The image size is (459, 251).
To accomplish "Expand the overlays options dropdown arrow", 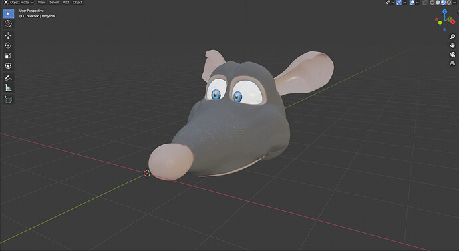I will point(418,3).
